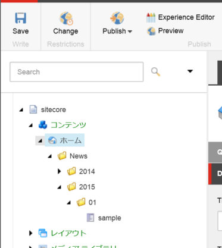222x248 pixels.
Task: Collapse the News folder node
Action: tap(50, 156)
